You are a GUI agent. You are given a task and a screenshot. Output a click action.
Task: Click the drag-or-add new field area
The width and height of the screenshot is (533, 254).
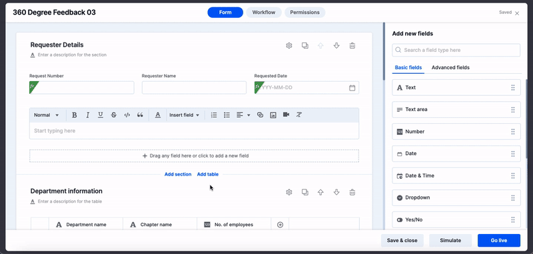(x=194, y=156)
